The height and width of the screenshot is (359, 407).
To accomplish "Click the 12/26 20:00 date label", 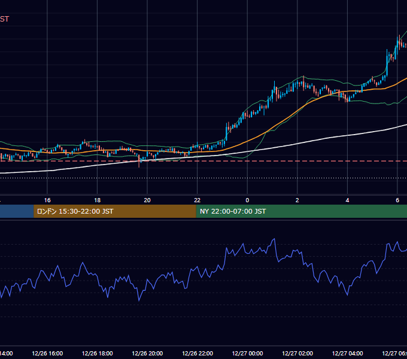I will (147, 354).
